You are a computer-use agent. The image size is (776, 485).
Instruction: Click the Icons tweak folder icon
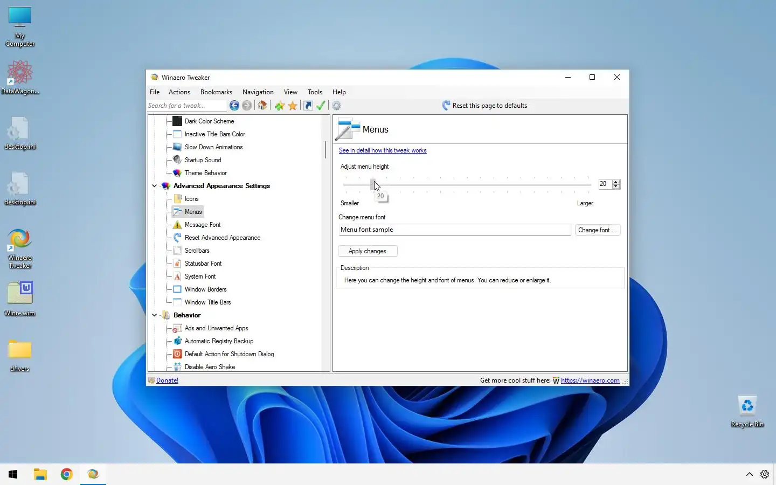click(177, 199)
